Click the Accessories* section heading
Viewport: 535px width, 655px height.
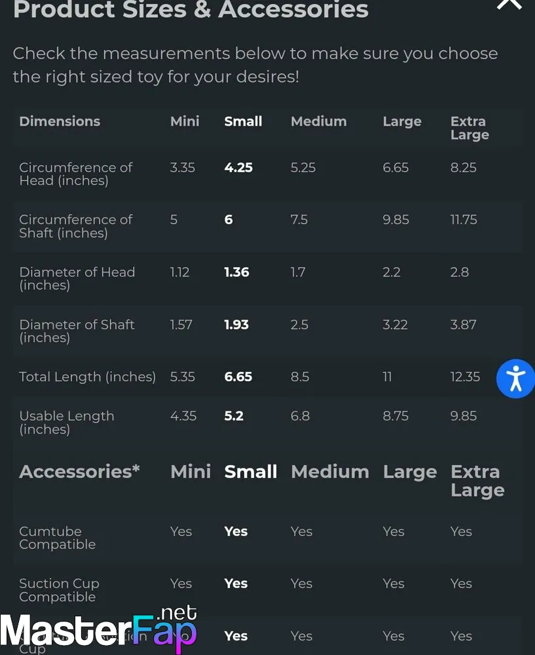pos(79,472)
